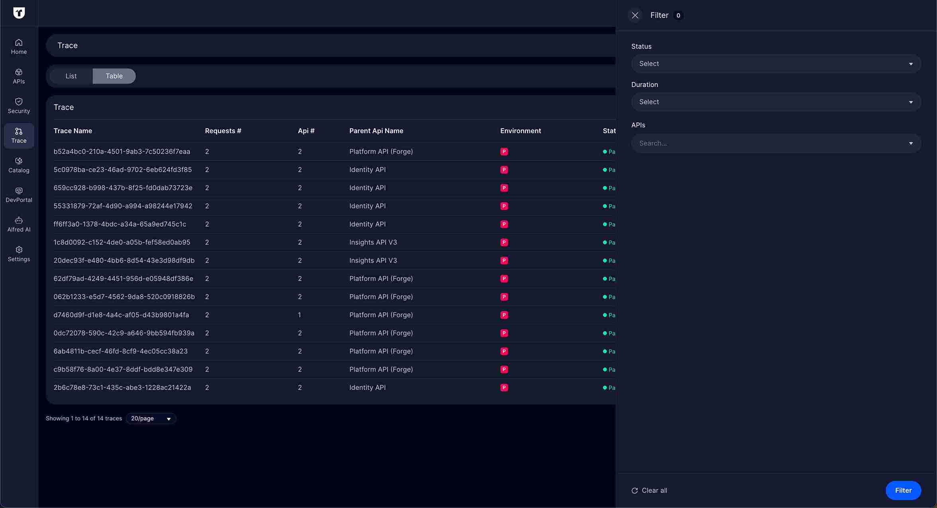Open the Settings gear icon
The image size is (937, 508).
[19, 254]
